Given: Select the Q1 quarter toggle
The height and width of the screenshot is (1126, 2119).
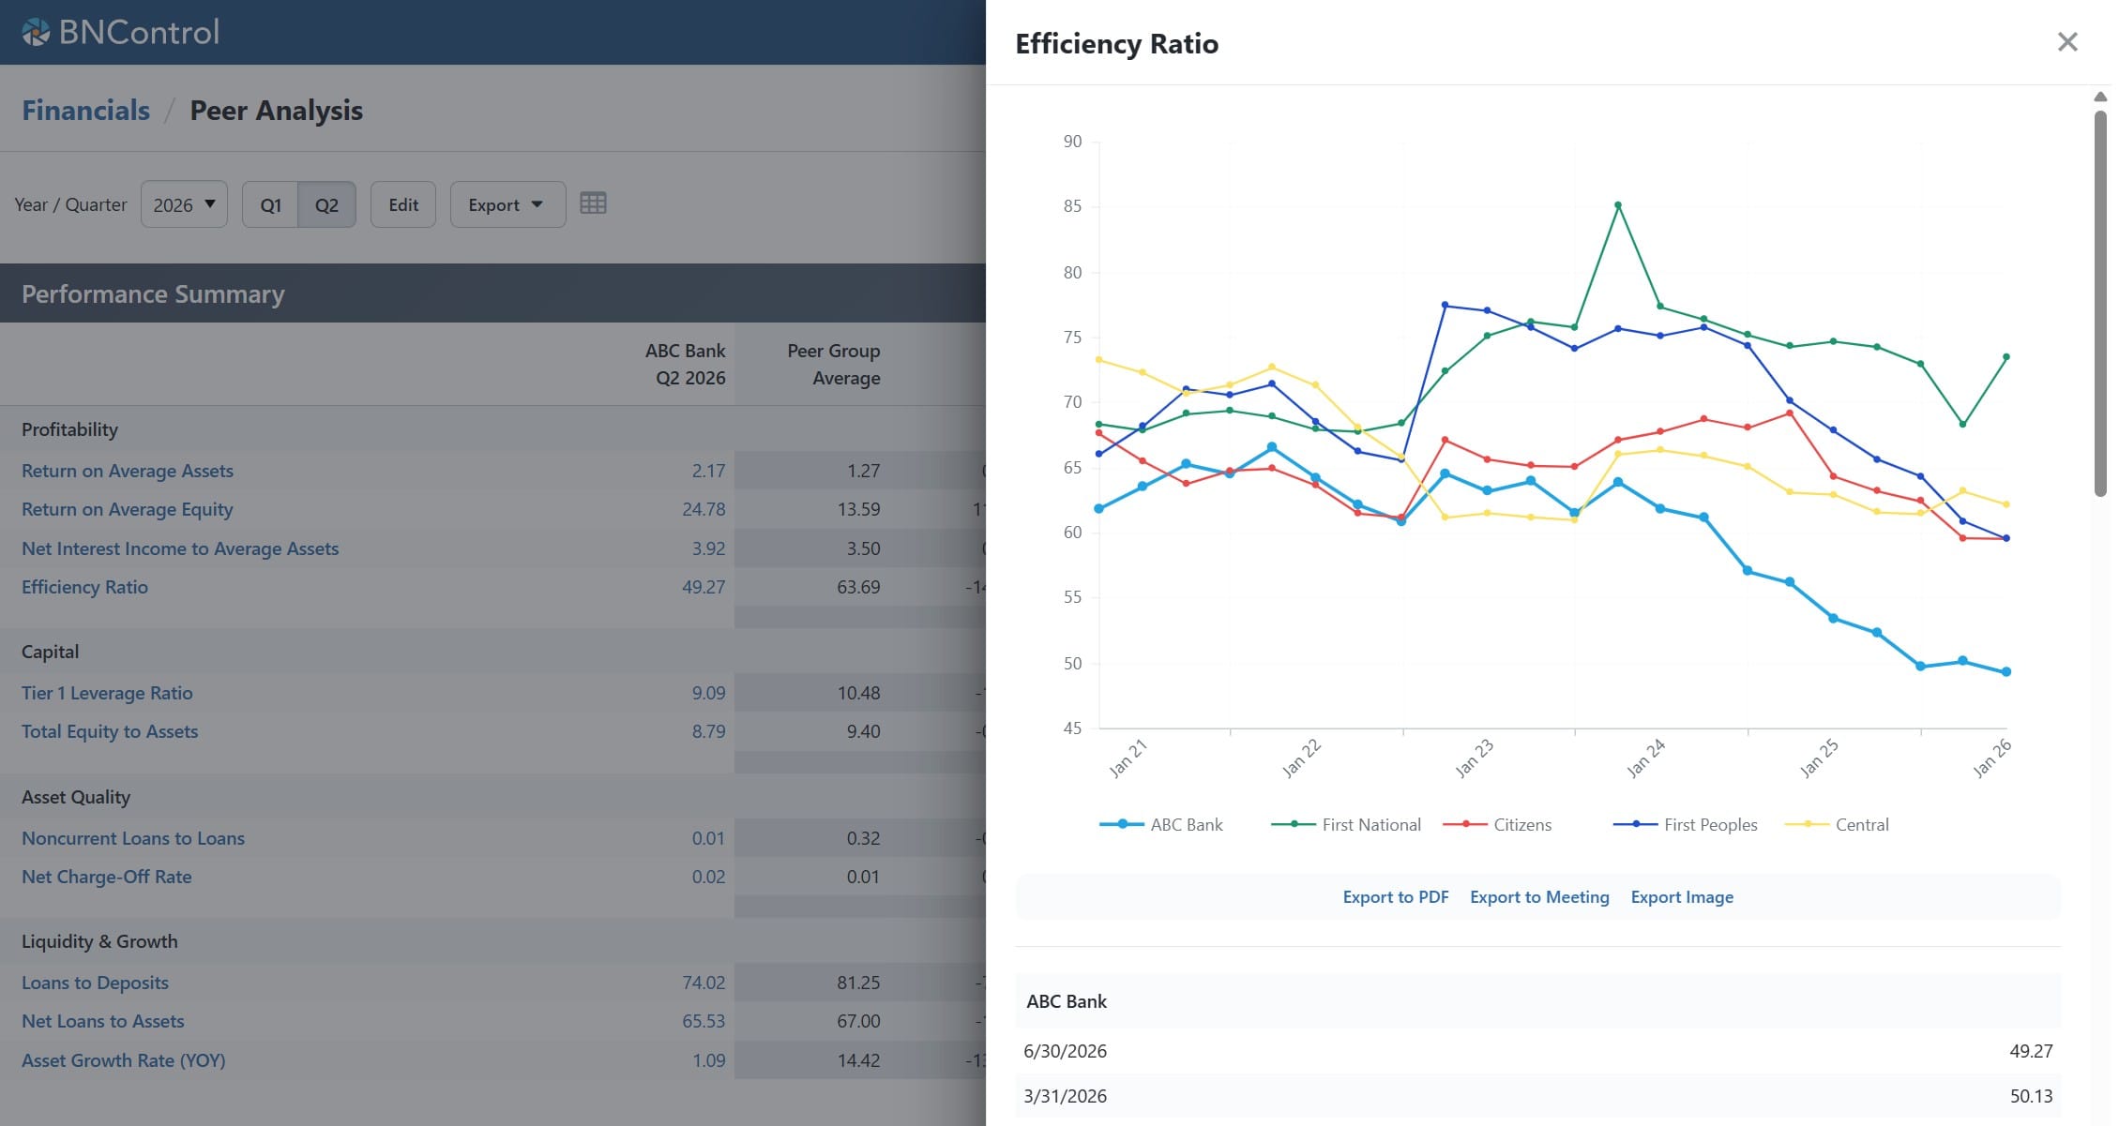Looking at the screenshot, I should 270,204.
